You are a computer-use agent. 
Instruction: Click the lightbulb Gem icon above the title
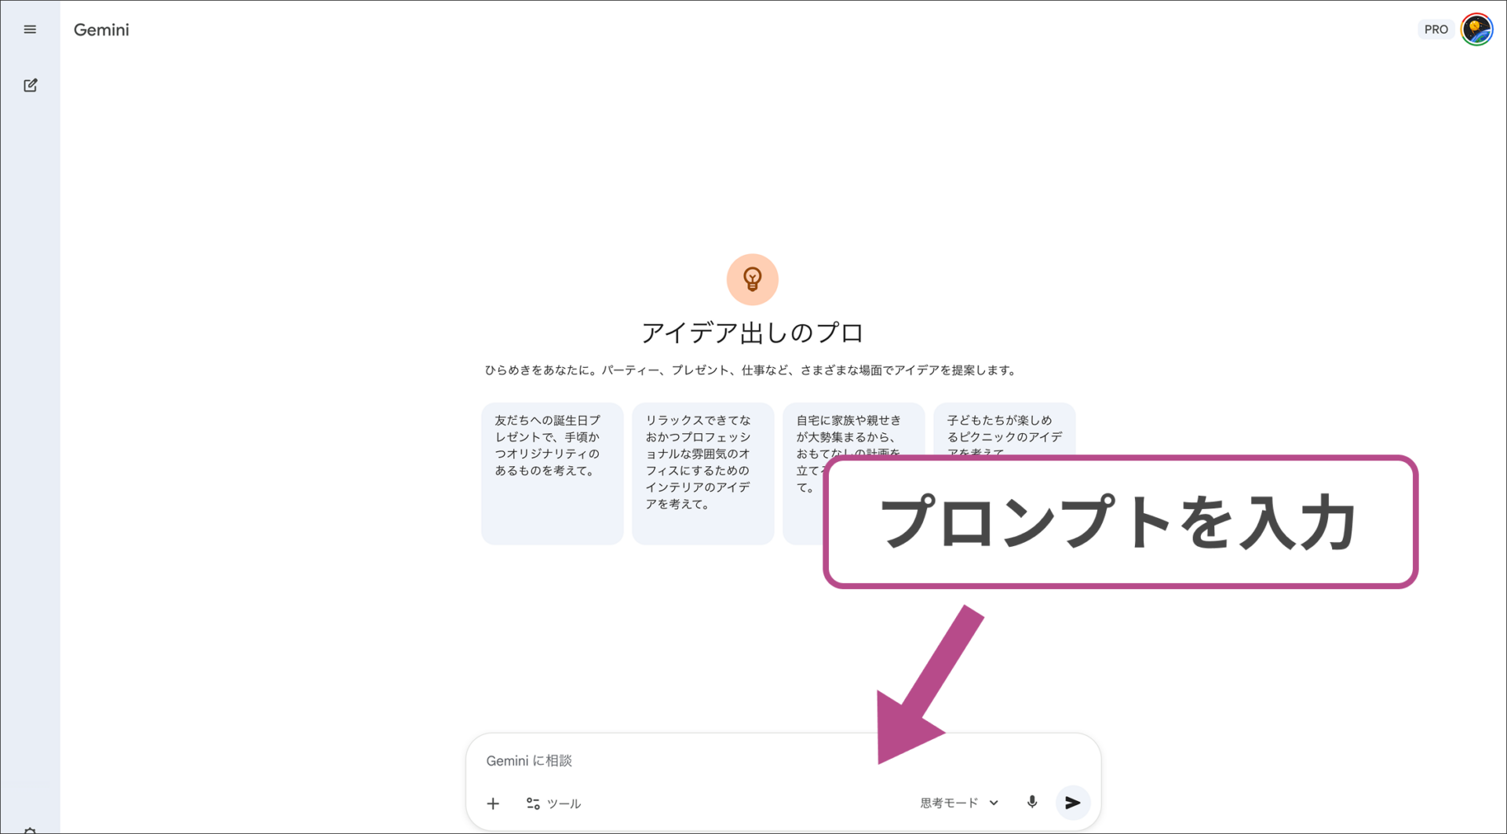(x=752, y=279)
